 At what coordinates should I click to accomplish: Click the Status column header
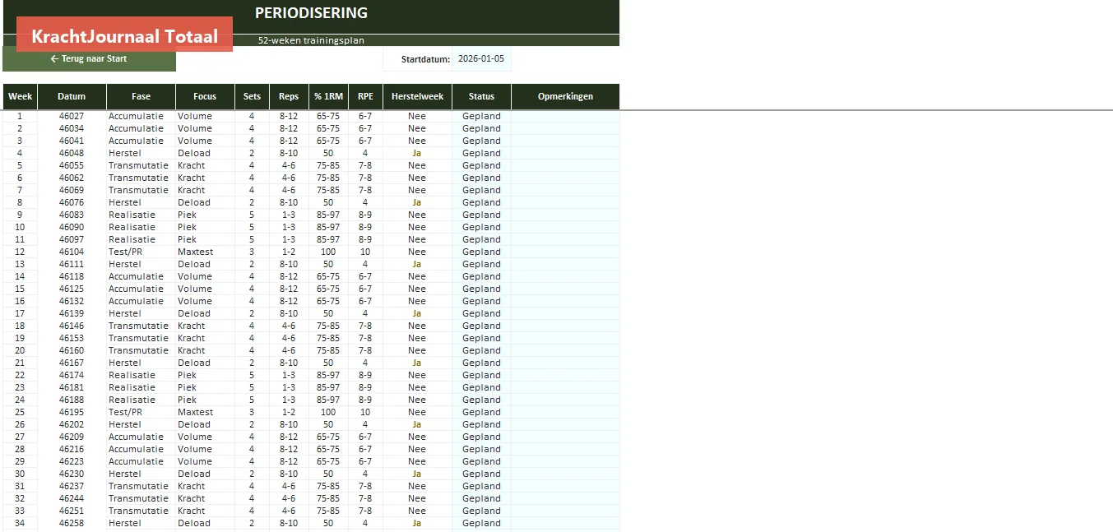[481, 96]
